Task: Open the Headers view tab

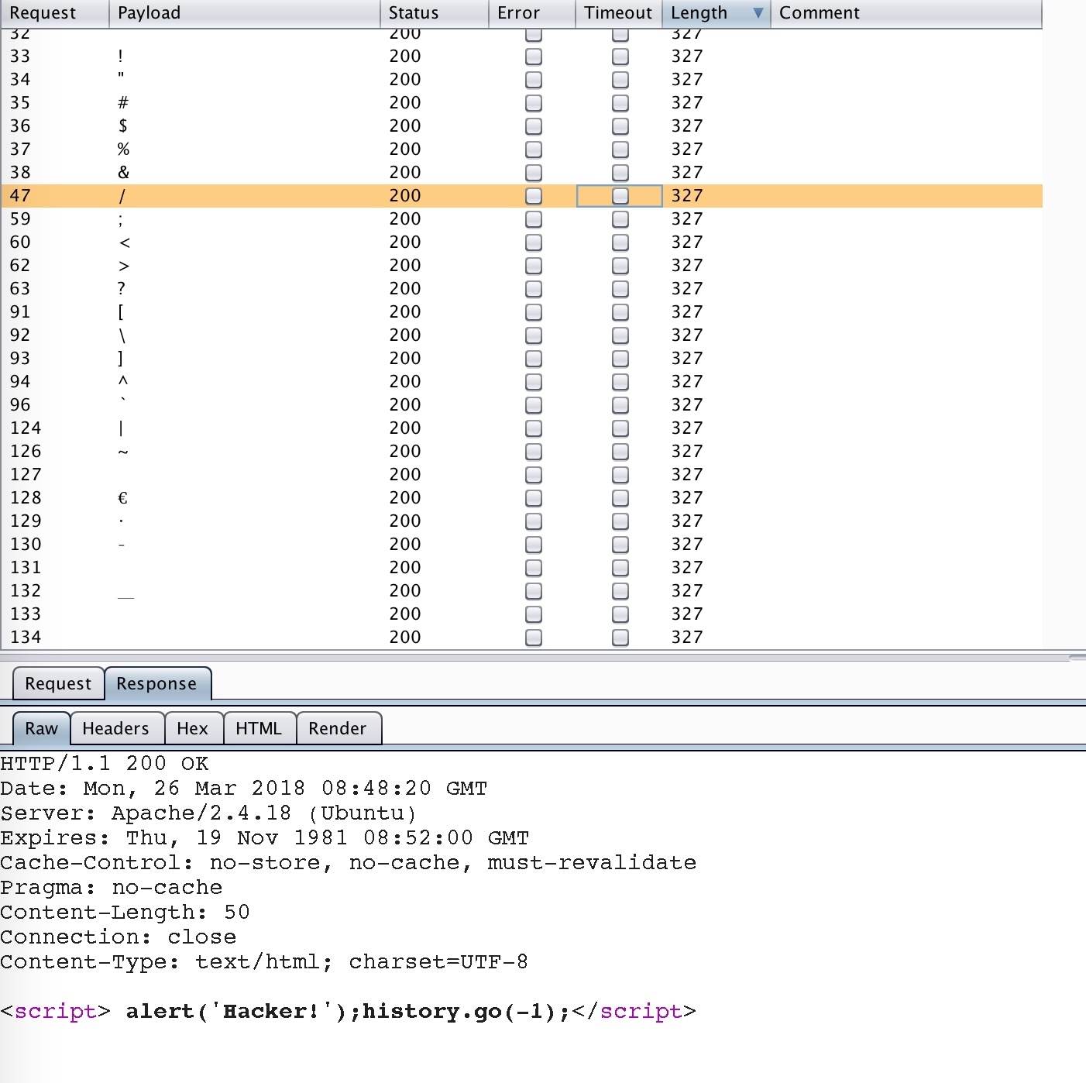Action: coord(115,728)
